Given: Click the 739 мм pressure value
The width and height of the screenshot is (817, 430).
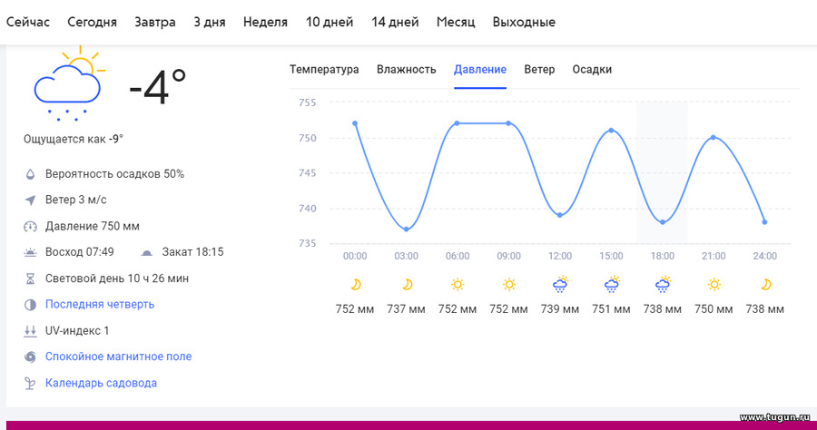Looking at the screenshot, I should 560,309.
